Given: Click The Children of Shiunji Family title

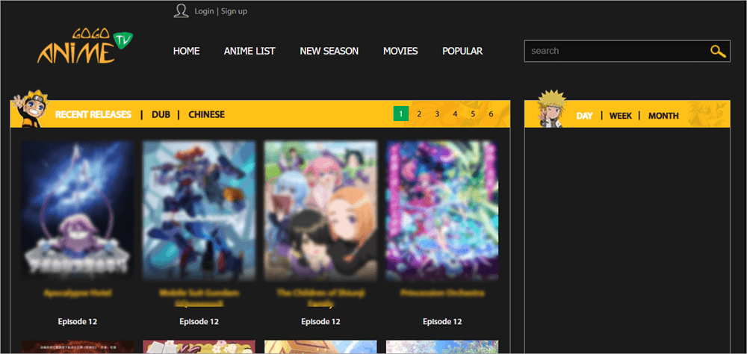Looking at the screenshot, I should pos(320,298).
